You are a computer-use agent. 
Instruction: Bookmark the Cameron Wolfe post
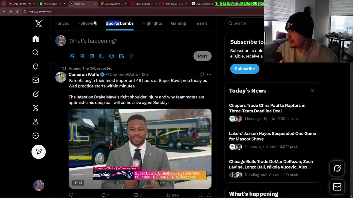200,195
